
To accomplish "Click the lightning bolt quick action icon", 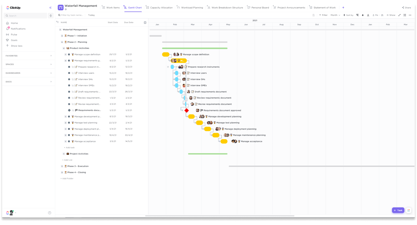I will (51, 16).
